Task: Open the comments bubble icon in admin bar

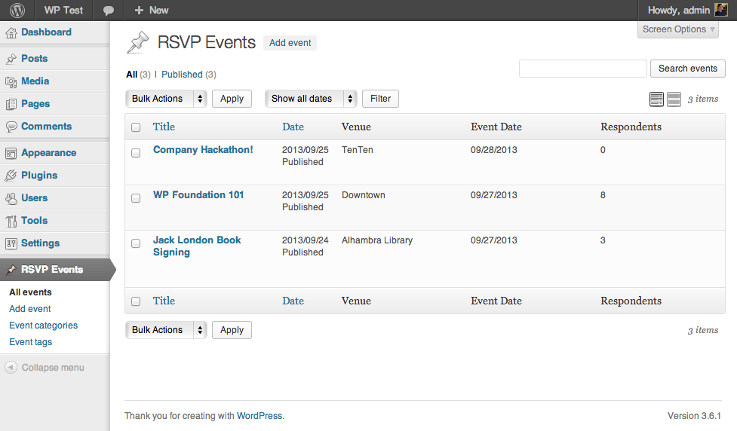Action: click(109, 11)
